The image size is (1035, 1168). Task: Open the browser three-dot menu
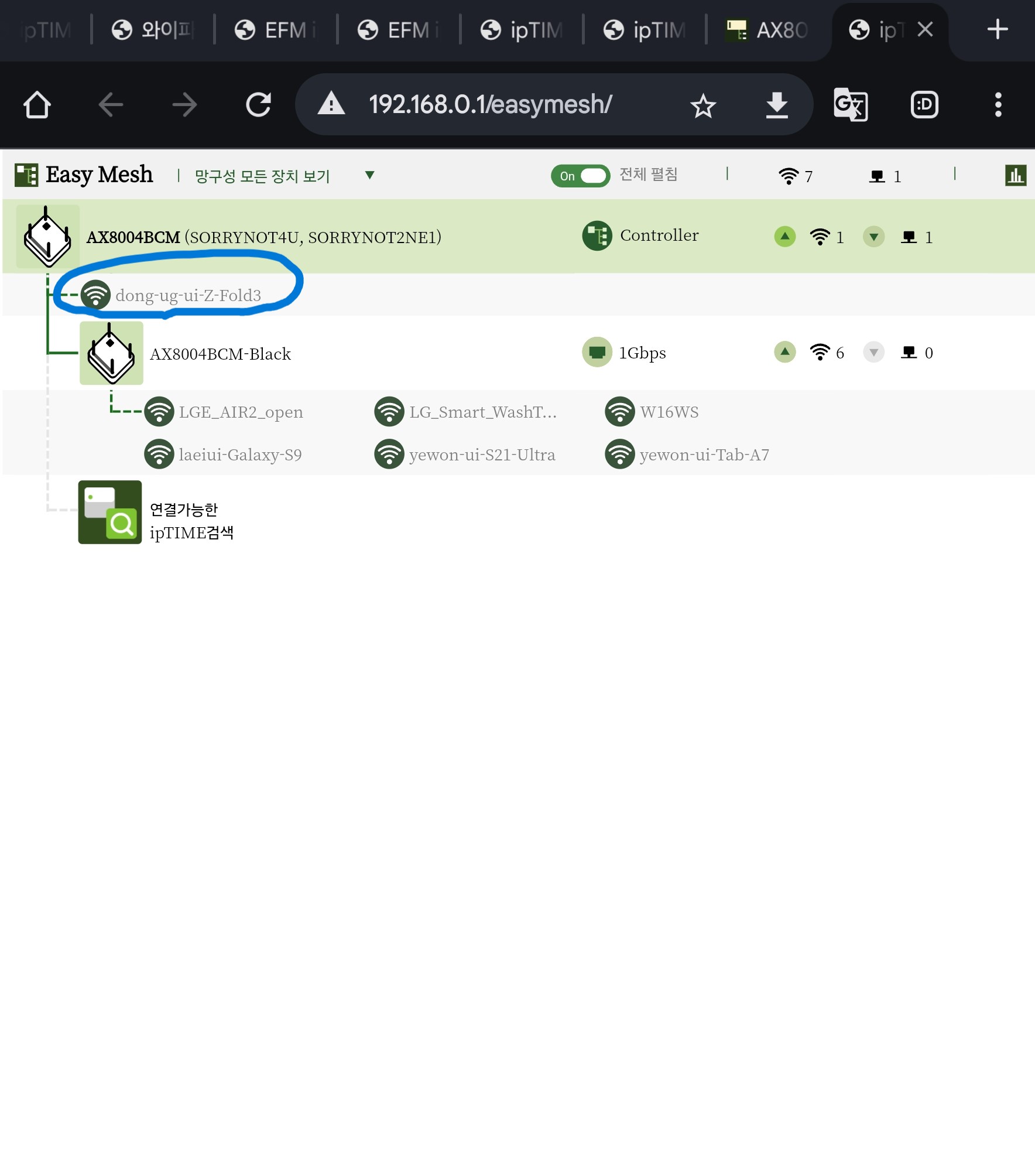coord(998,105)
